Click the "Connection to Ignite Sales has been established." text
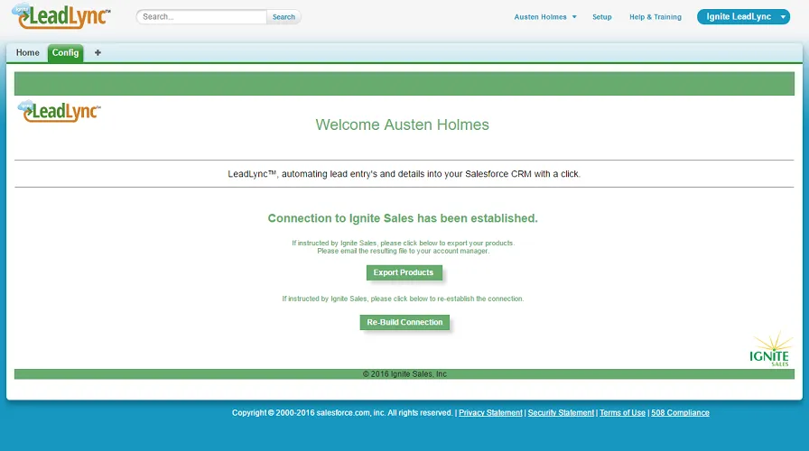Viewport: 809px width, 451px height. 403,218
